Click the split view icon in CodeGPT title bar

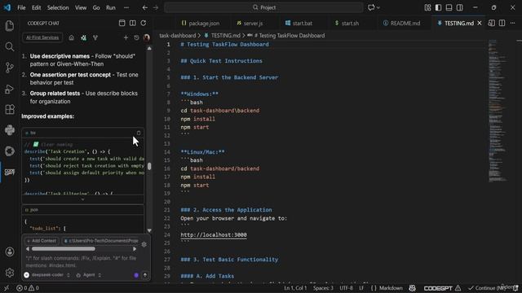[132, 23]
